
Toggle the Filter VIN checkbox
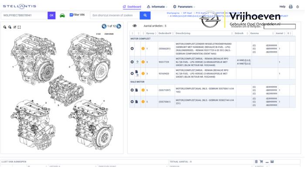[71, 15]
